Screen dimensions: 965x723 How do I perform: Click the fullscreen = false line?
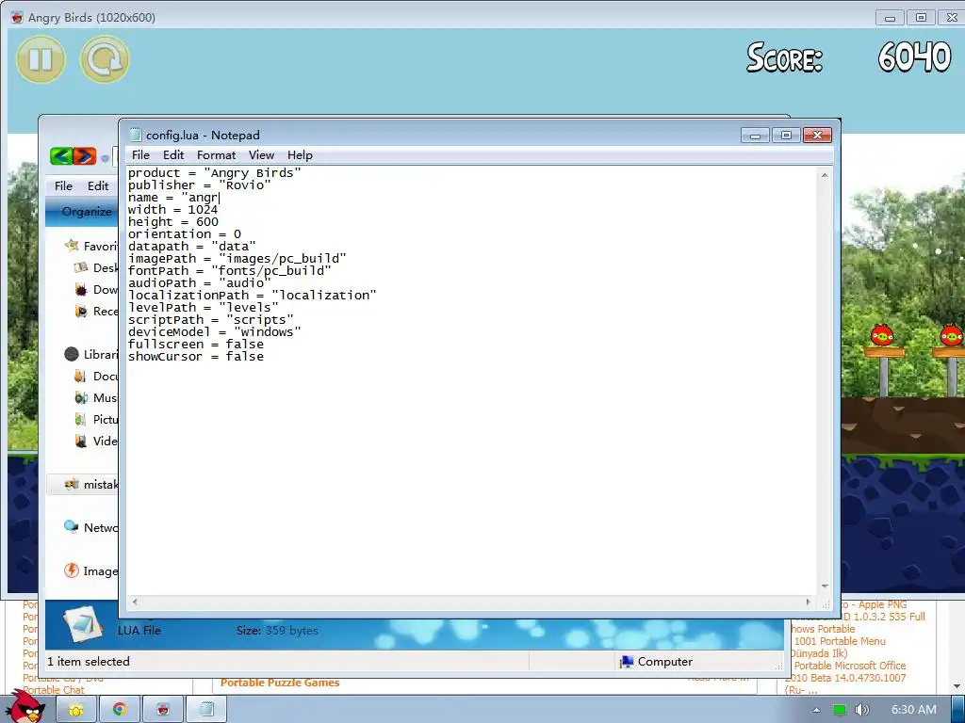196,345
